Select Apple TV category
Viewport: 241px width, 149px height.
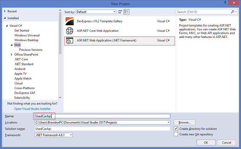(21, 74)
